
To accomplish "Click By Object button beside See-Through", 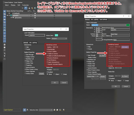I will (x=102, y=56).
